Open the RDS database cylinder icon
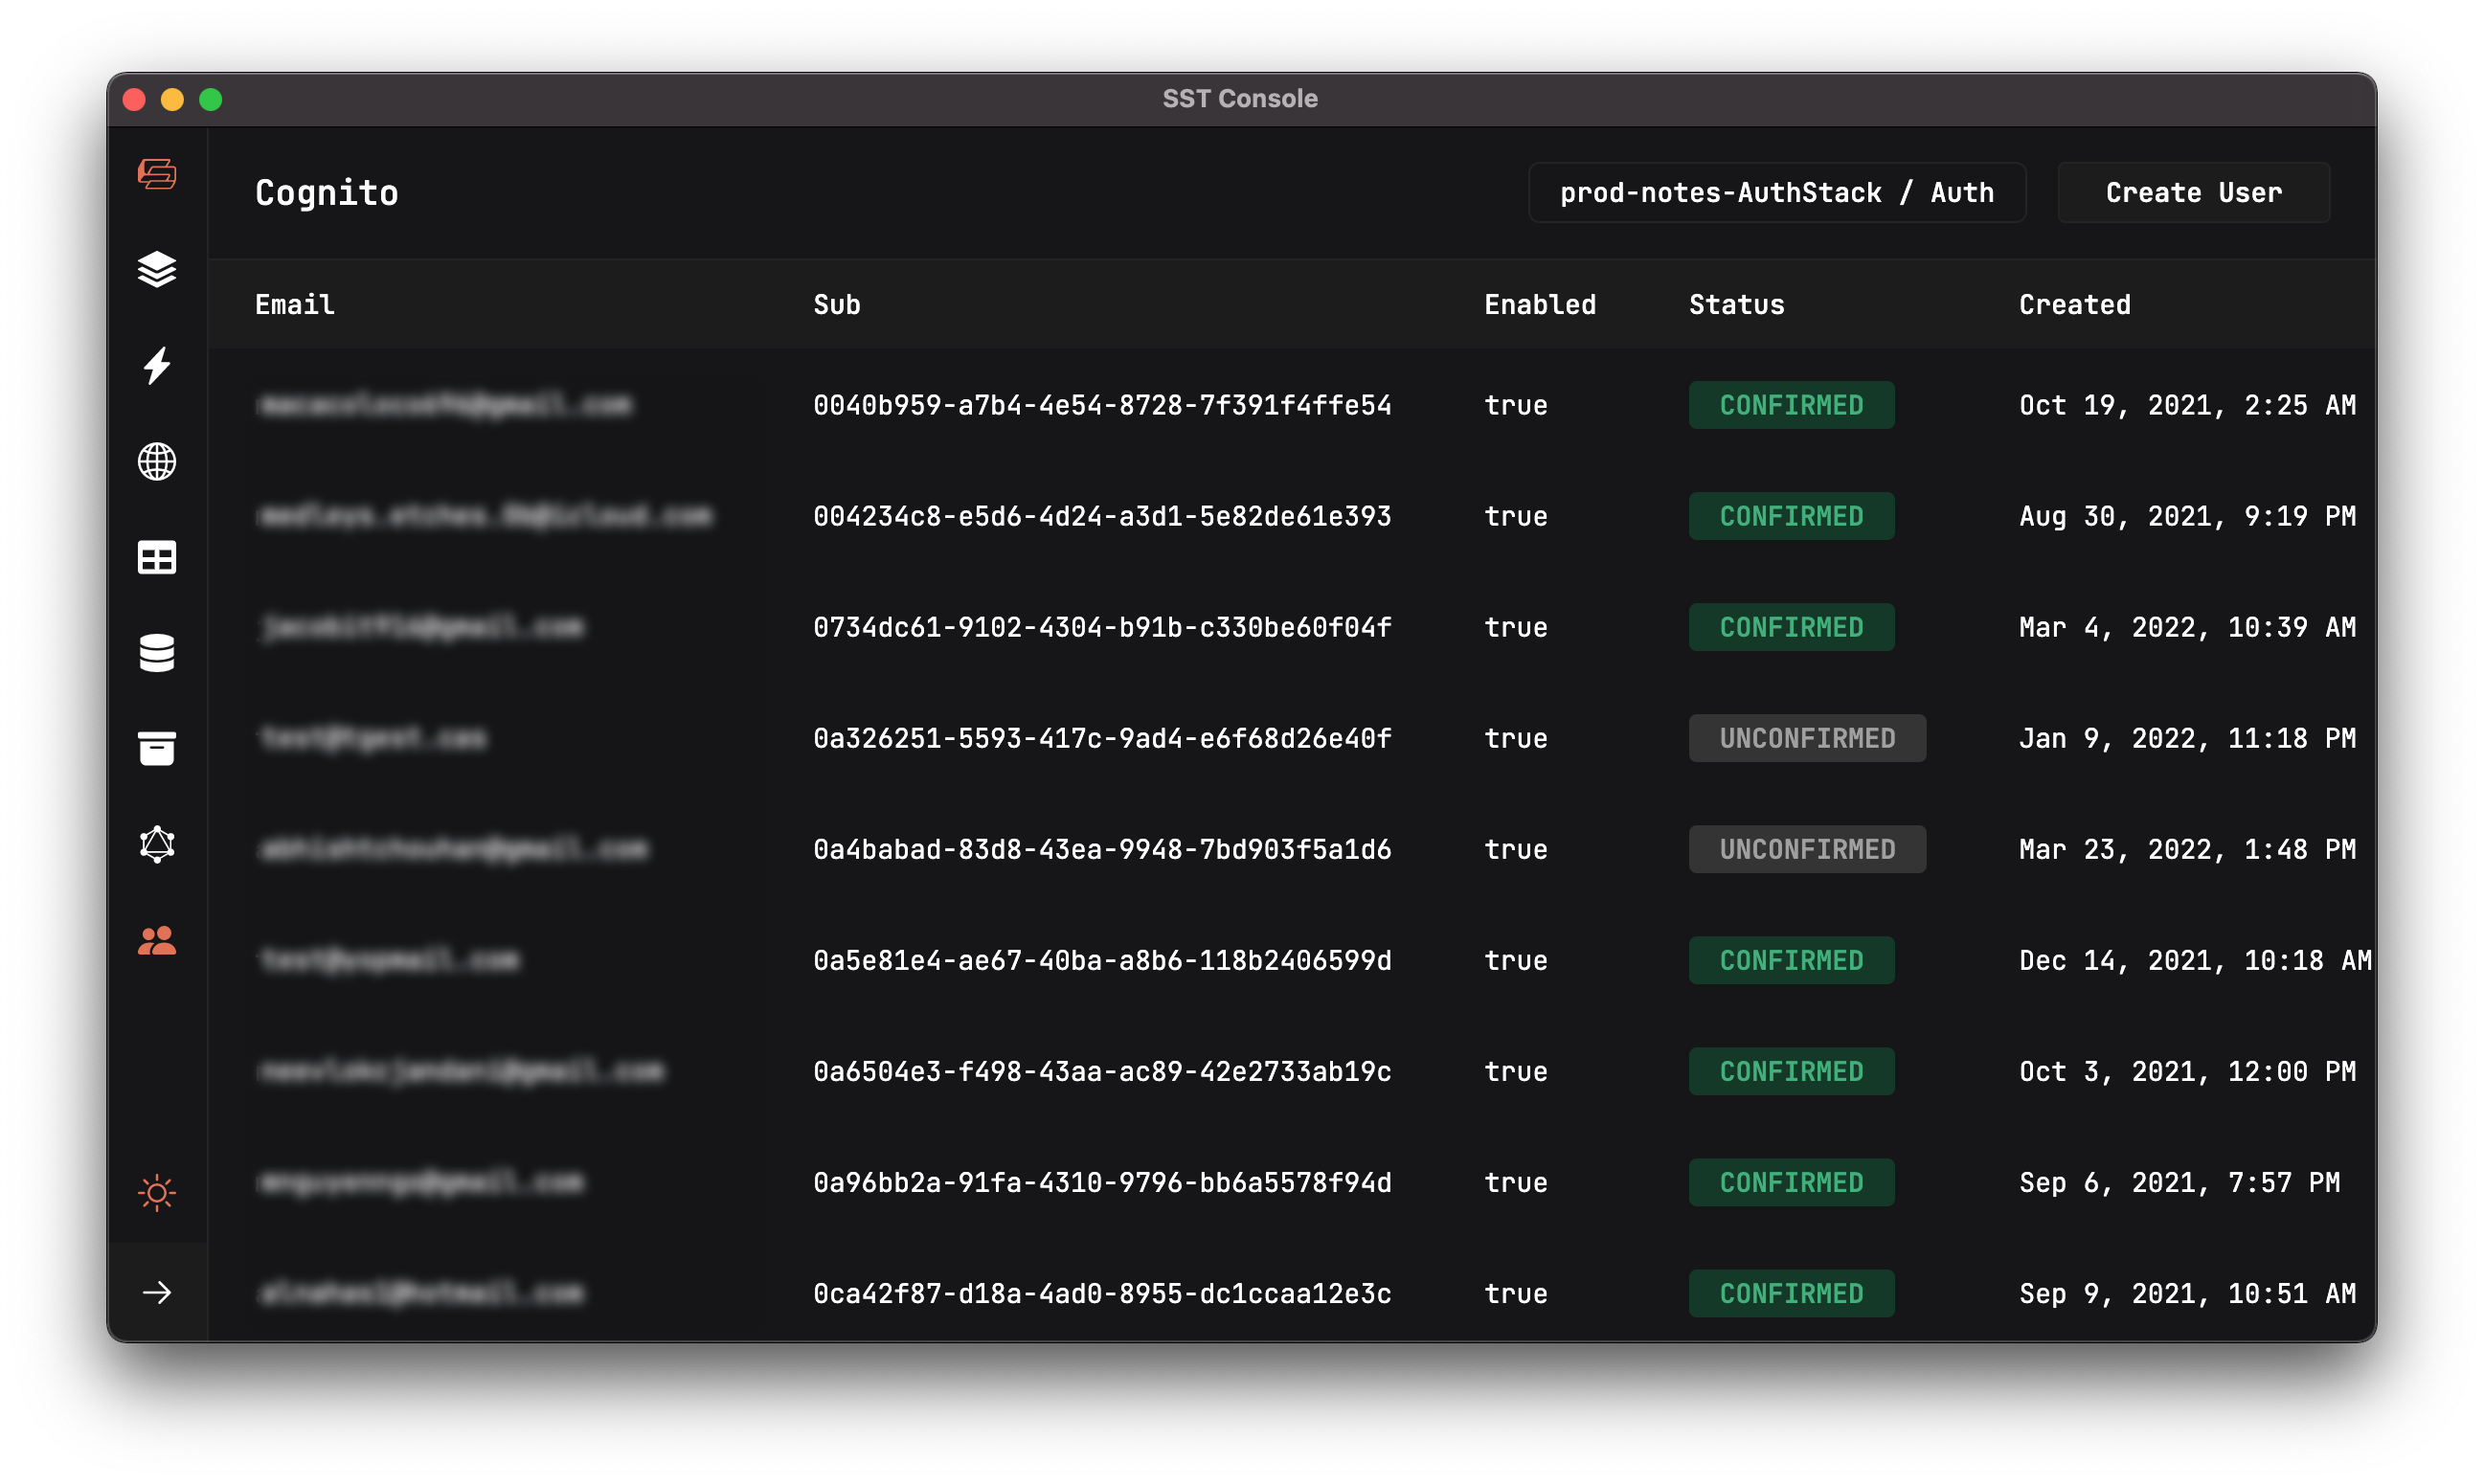This screenshot has height=1484, width=2484. click(157, 653)
